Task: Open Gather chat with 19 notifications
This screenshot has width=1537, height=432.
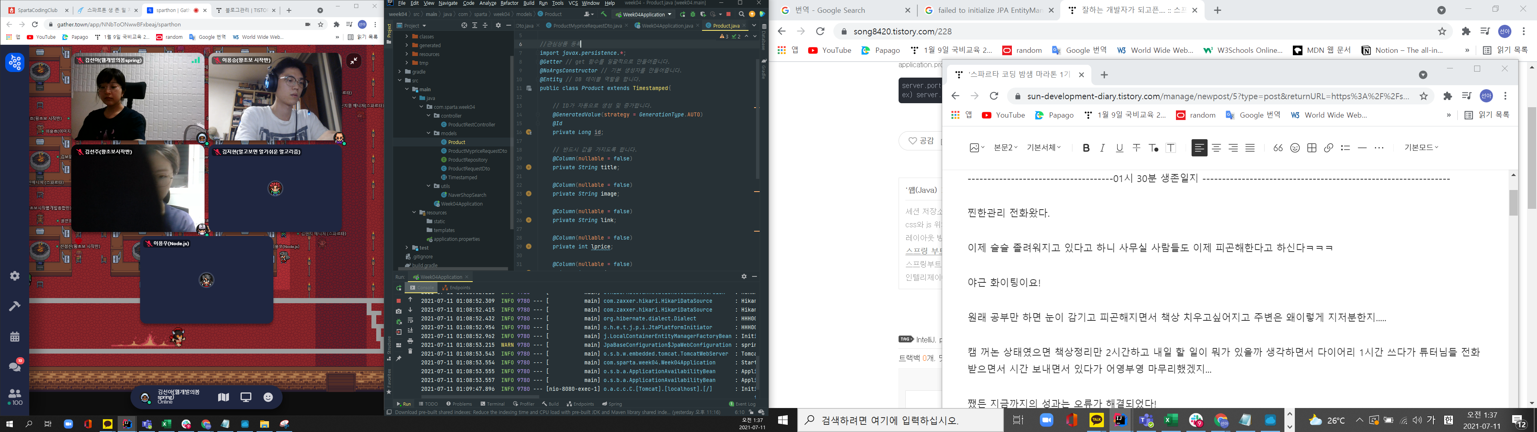Action: [15, 366]
